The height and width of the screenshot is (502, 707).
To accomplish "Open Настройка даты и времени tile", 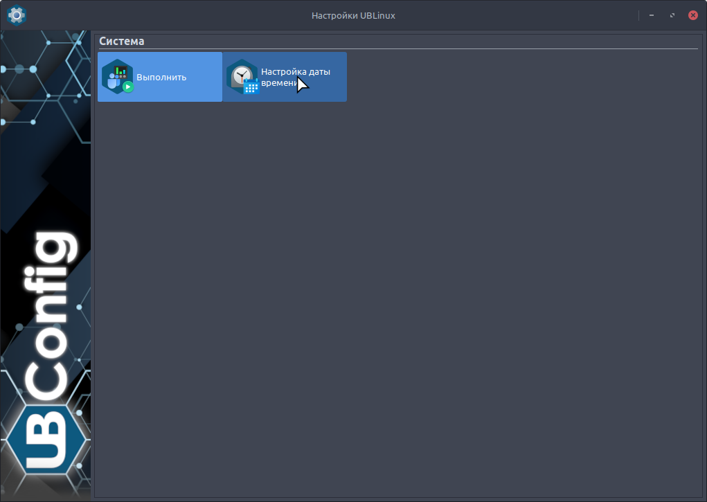I will pos(285,77).
